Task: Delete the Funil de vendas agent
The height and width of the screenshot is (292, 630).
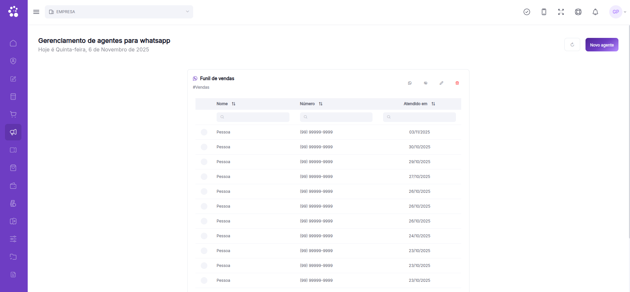Action: 457,83
